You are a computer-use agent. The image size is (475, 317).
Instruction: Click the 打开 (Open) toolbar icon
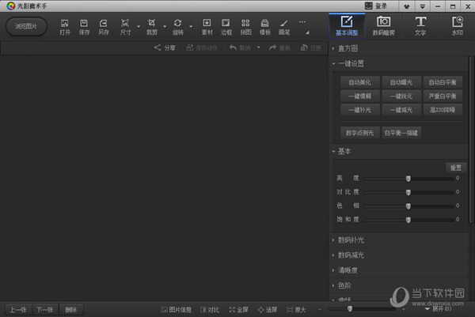(65, 27)
